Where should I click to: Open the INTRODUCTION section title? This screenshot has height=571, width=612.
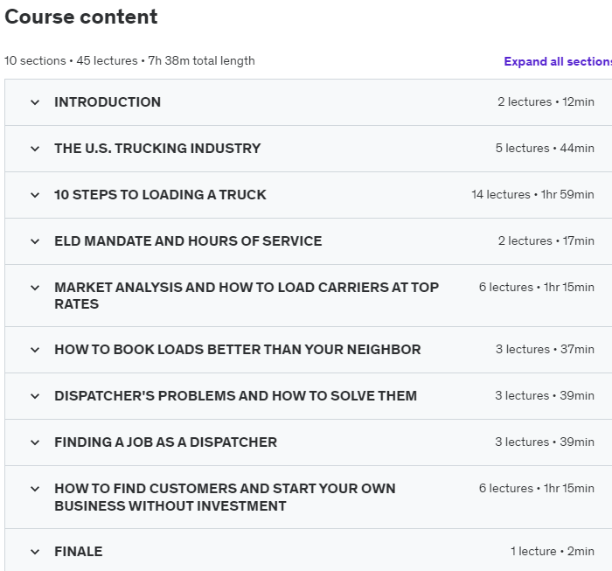pos(108,101)
